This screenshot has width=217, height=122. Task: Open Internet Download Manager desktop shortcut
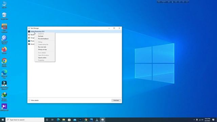(4, 97)
